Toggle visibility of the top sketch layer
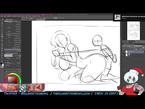145x109 pixels. click(123, 52)
